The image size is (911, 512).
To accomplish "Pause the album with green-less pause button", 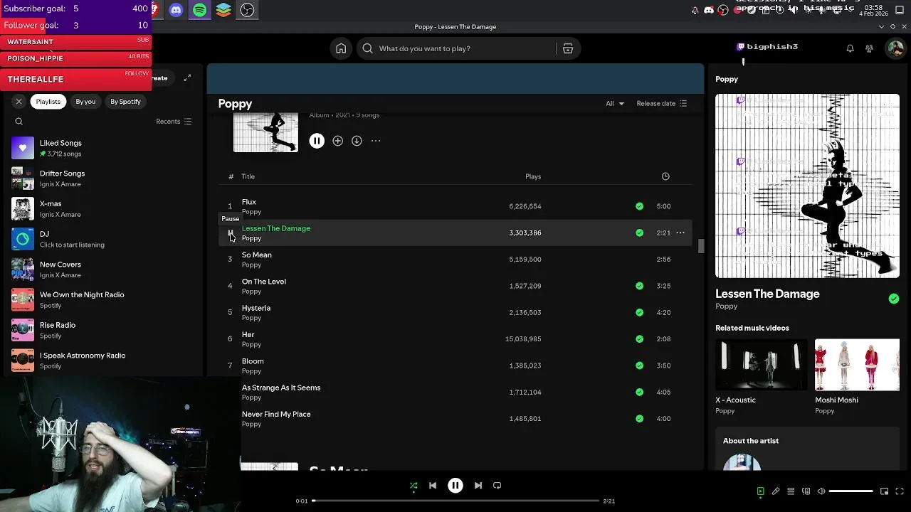I will click(317, 141).
